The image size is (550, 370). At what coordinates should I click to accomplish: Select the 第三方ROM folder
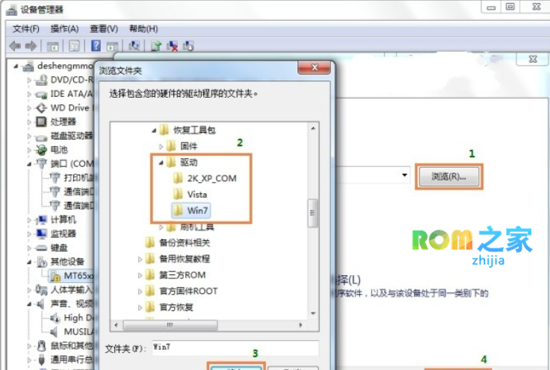(176, 275)
